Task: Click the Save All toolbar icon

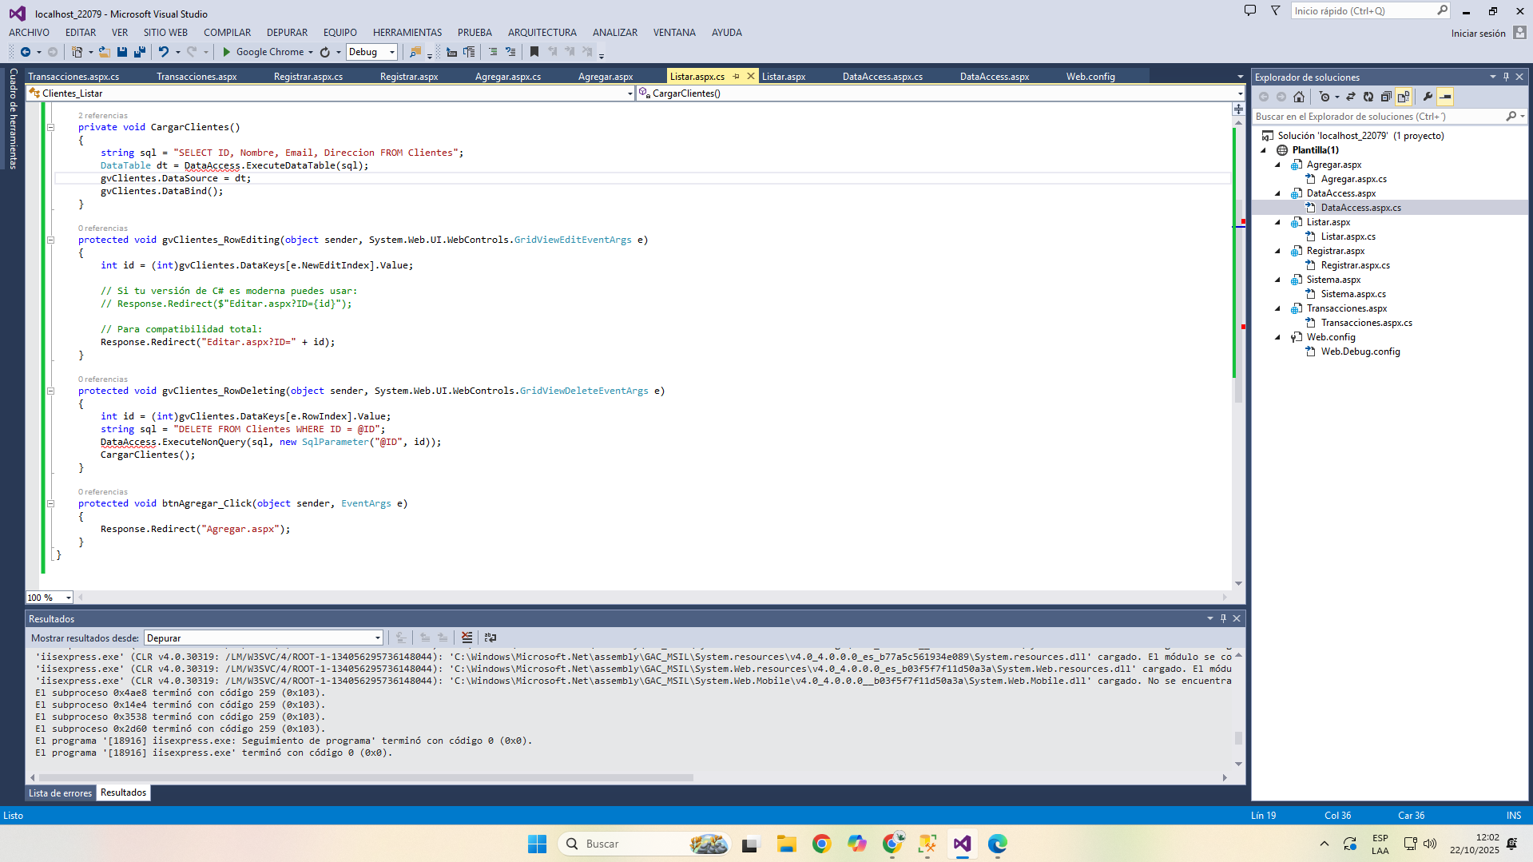Action: (140, 52)
